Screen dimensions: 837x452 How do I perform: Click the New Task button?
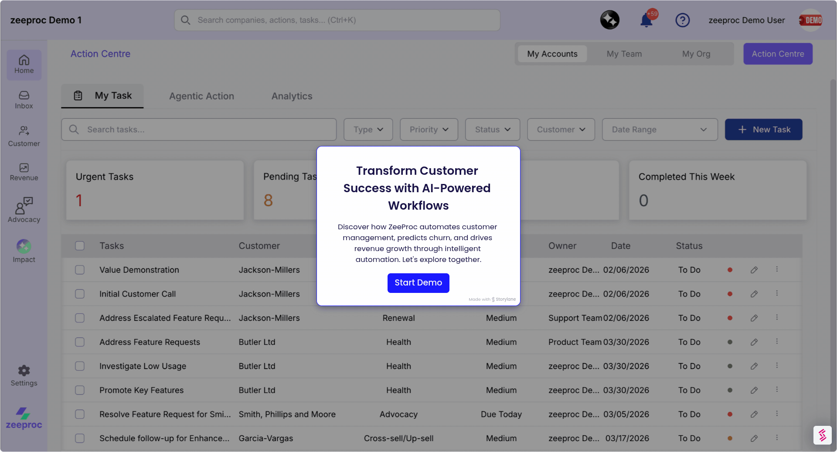coord(764,129)
